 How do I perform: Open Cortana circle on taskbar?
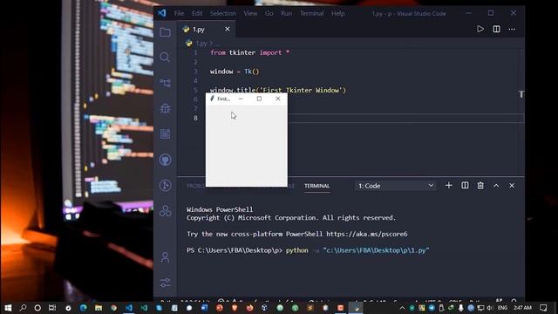(x=37, y=308)
